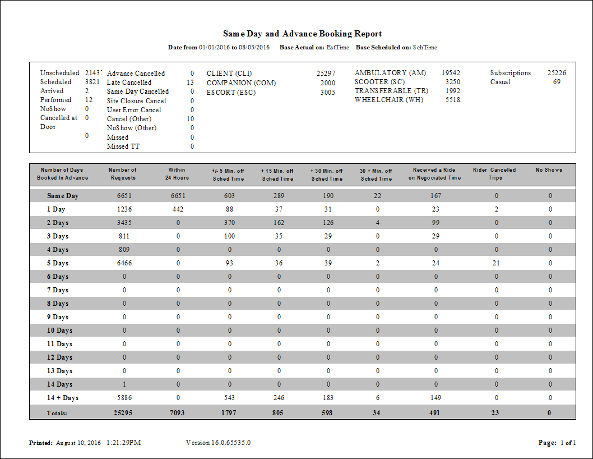Select the Received a Ride on Negotiated Time header

(434, 174)
